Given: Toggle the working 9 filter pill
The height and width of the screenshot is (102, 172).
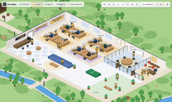Looking at the screenshot, I should click(x=24, y=4).
